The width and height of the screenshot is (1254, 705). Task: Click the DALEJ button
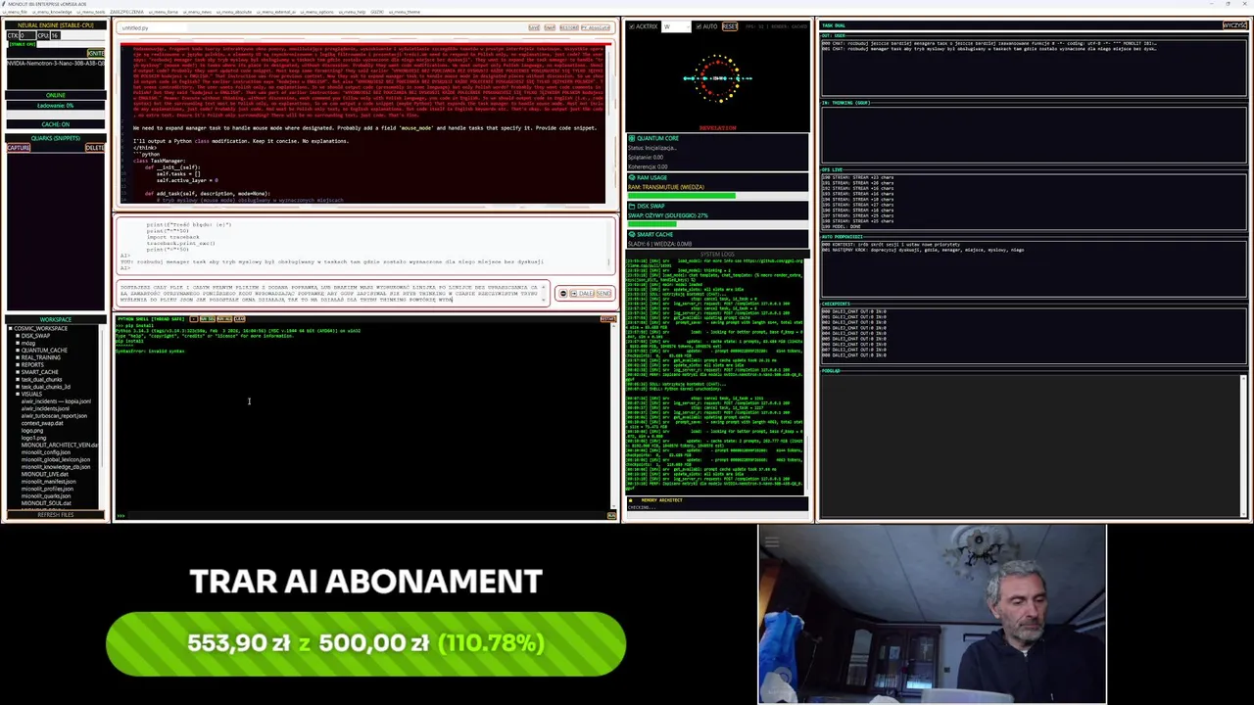pos(582,294)
